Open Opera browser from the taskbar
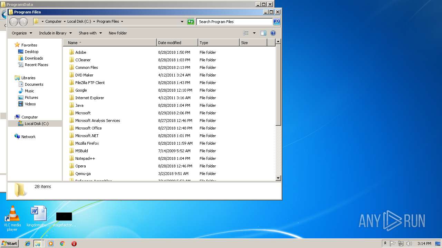 74,244
